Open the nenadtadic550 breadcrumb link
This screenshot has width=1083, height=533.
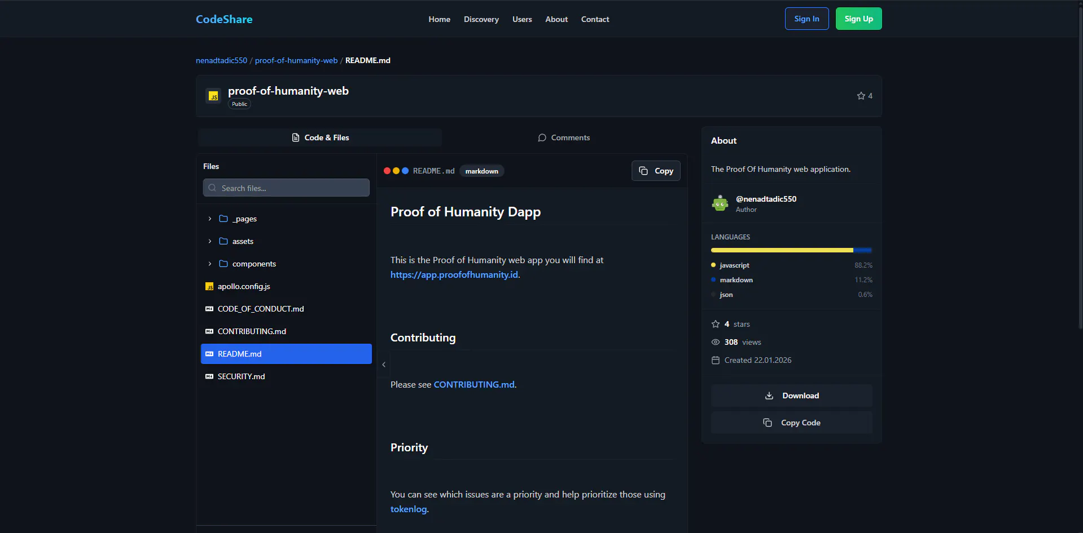pos(221,60)
